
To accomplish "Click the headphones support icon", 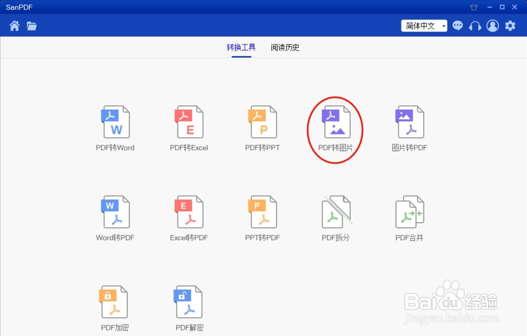I will coord(475,25).
